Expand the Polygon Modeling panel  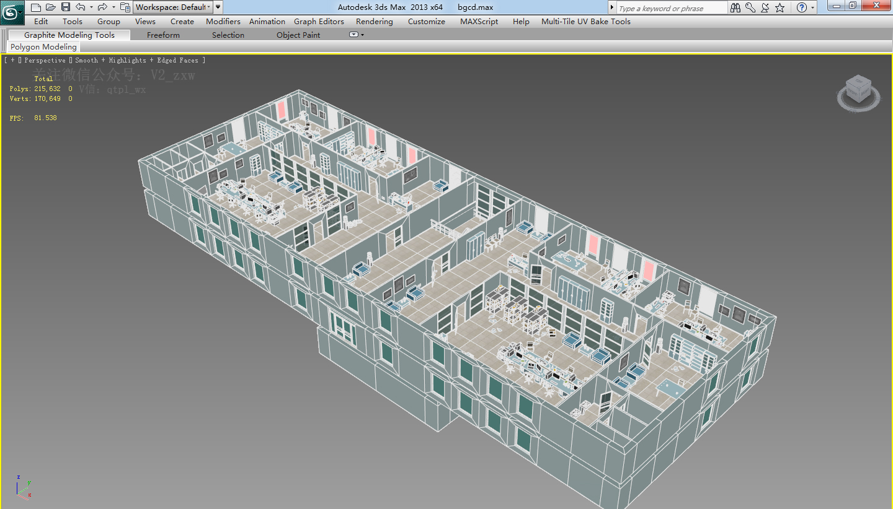(43, 46)
